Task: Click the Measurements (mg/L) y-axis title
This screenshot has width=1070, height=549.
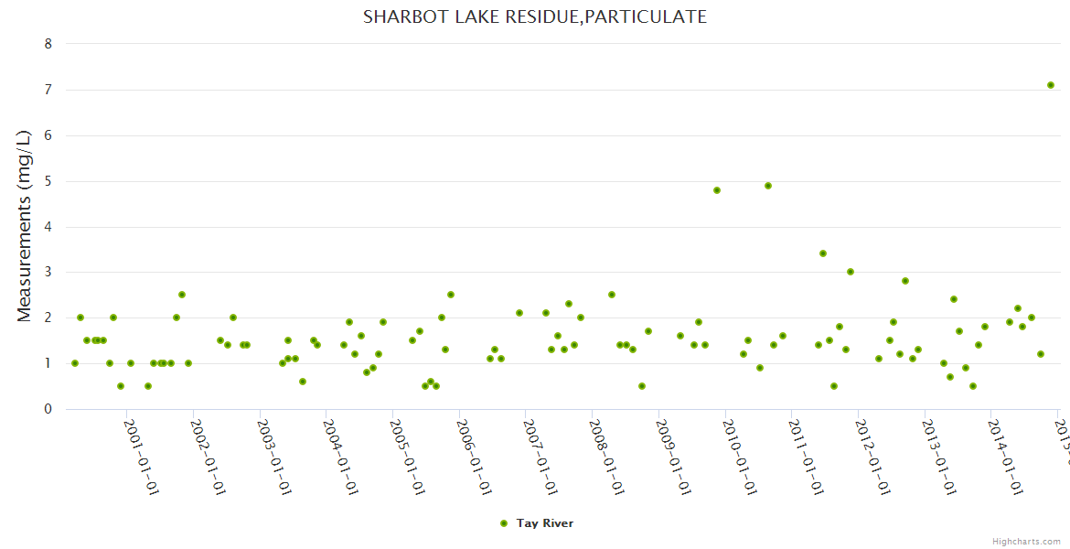Action: click(25, 226)
